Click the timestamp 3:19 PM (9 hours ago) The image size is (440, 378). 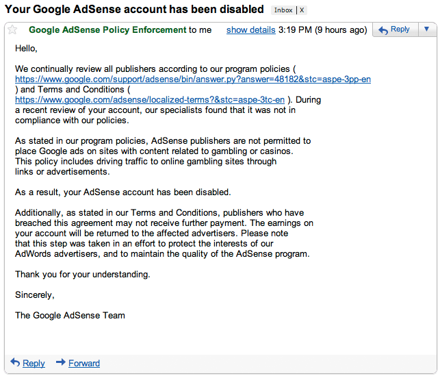pyautogui.click(x=323, y=29)
